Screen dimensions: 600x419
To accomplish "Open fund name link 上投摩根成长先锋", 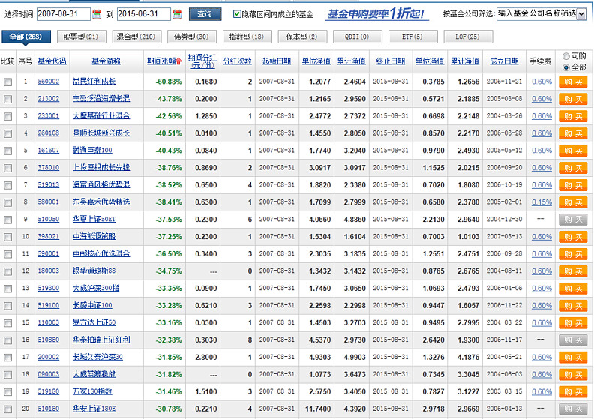I will [101, 168].
